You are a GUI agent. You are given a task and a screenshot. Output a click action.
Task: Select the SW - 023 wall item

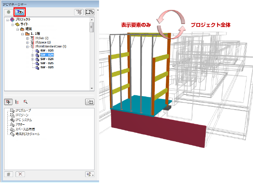point(47,51)
